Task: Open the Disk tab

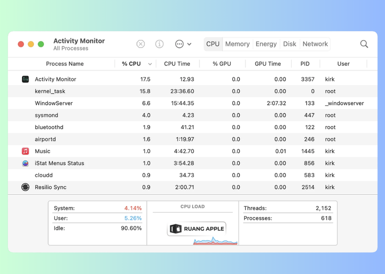Action: click(x=290, y=44)
